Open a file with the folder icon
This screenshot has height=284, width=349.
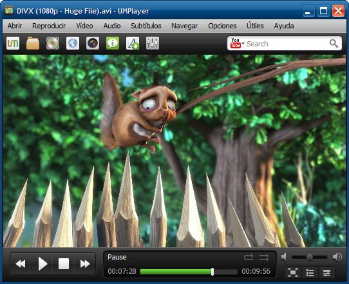pos(33,43)
